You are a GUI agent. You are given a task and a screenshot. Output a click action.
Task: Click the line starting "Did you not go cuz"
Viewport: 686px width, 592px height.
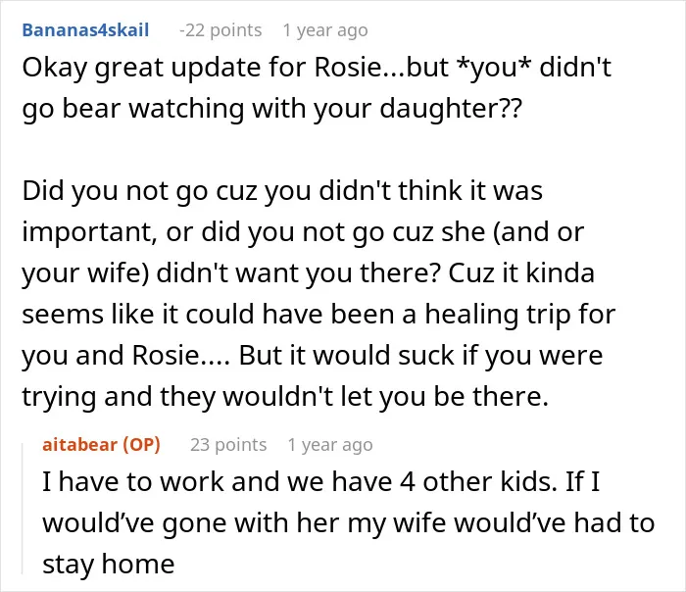pos(282,191)
